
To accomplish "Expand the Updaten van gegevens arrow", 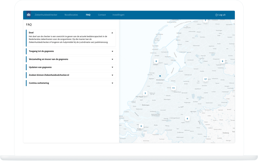I will pos(112,67).
